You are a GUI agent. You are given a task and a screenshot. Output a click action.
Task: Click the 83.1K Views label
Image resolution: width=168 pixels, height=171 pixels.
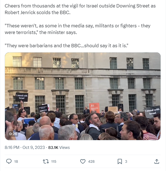59,148
